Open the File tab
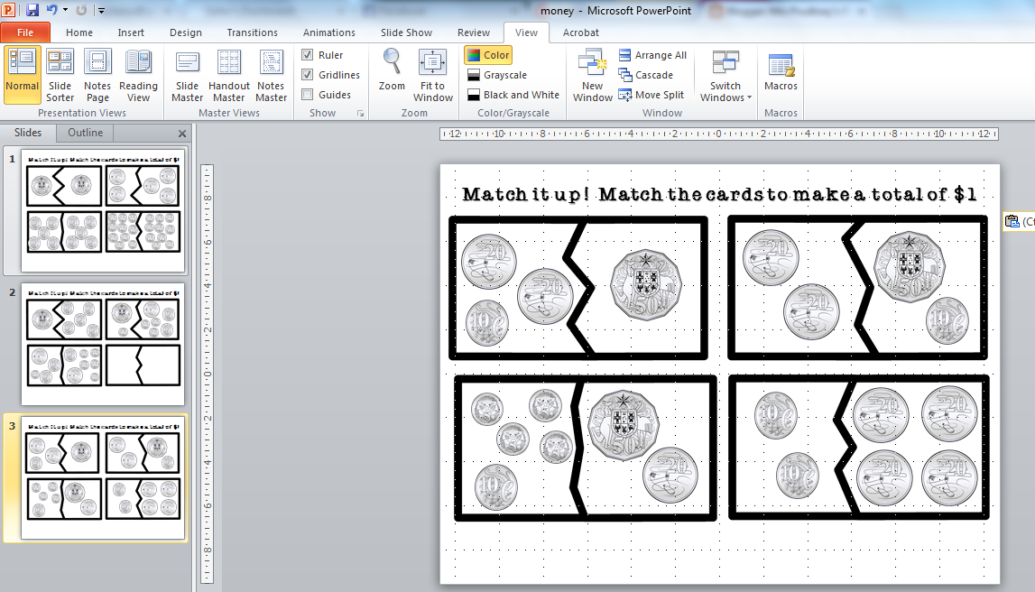1035x592 pixels. 25,32
